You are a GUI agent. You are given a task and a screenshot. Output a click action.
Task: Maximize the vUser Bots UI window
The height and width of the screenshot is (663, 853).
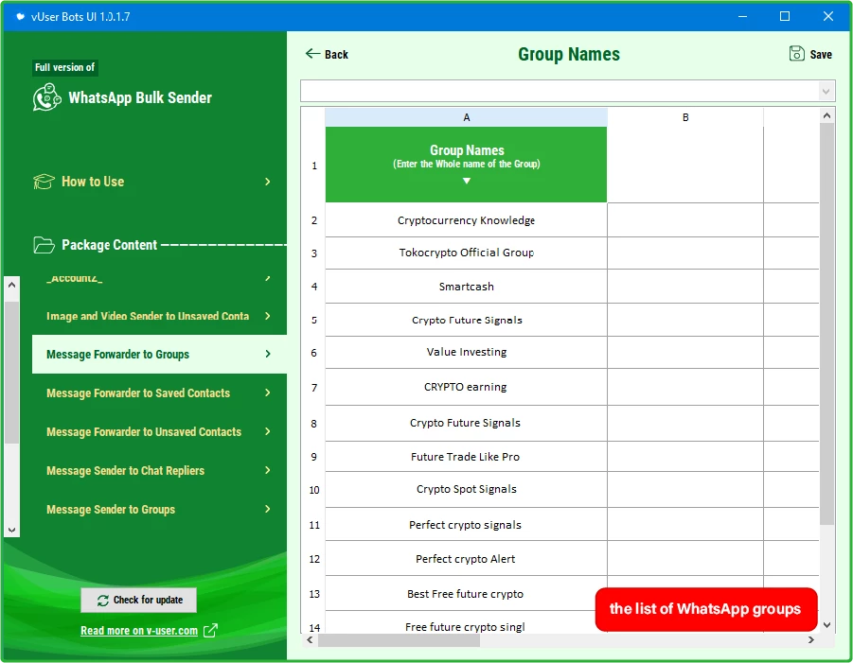pos(785,16)
